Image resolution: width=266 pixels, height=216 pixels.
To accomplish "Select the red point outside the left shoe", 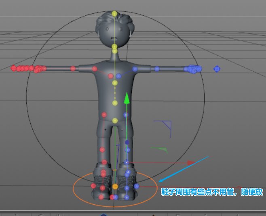I will click(x=93, y=186).
